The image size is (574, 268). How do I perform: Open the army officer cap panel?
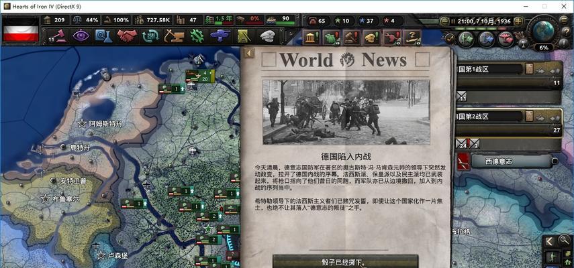267,36
